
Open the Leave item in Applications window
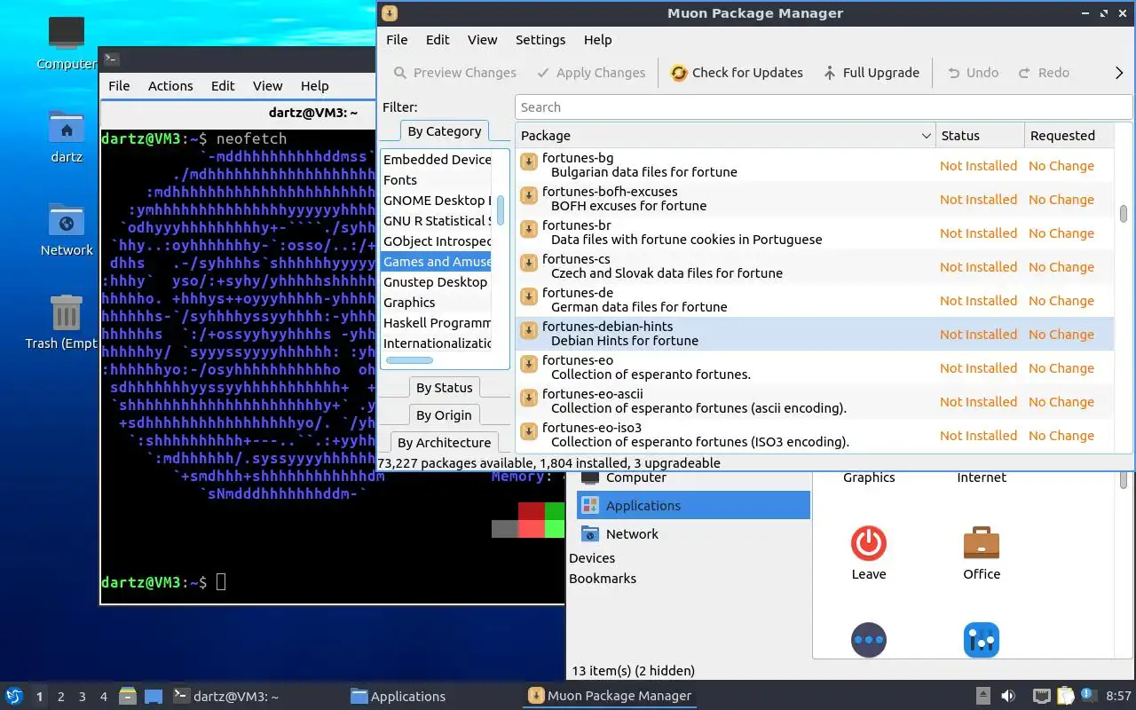click(x=869, y=554)
